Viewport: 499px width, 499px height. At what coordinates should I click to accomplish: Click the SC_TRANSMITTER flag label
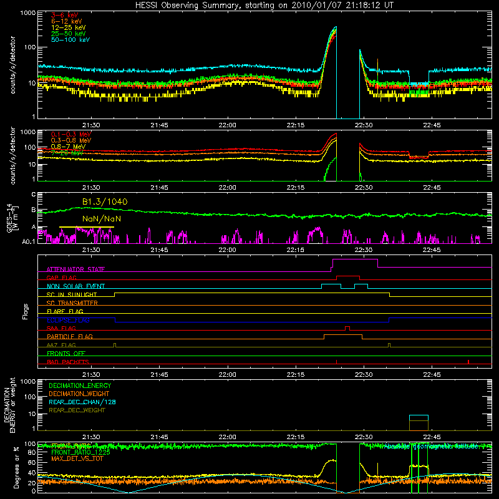coord(72,303)
